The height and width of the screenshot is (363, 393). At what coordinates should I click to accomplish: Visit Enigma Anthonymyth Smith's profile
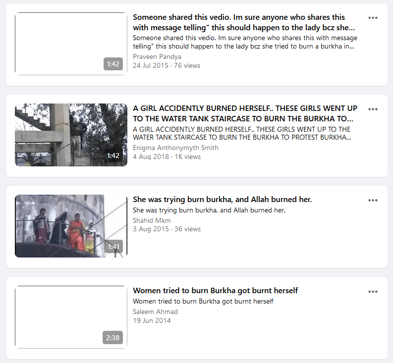tap(175, 148)
